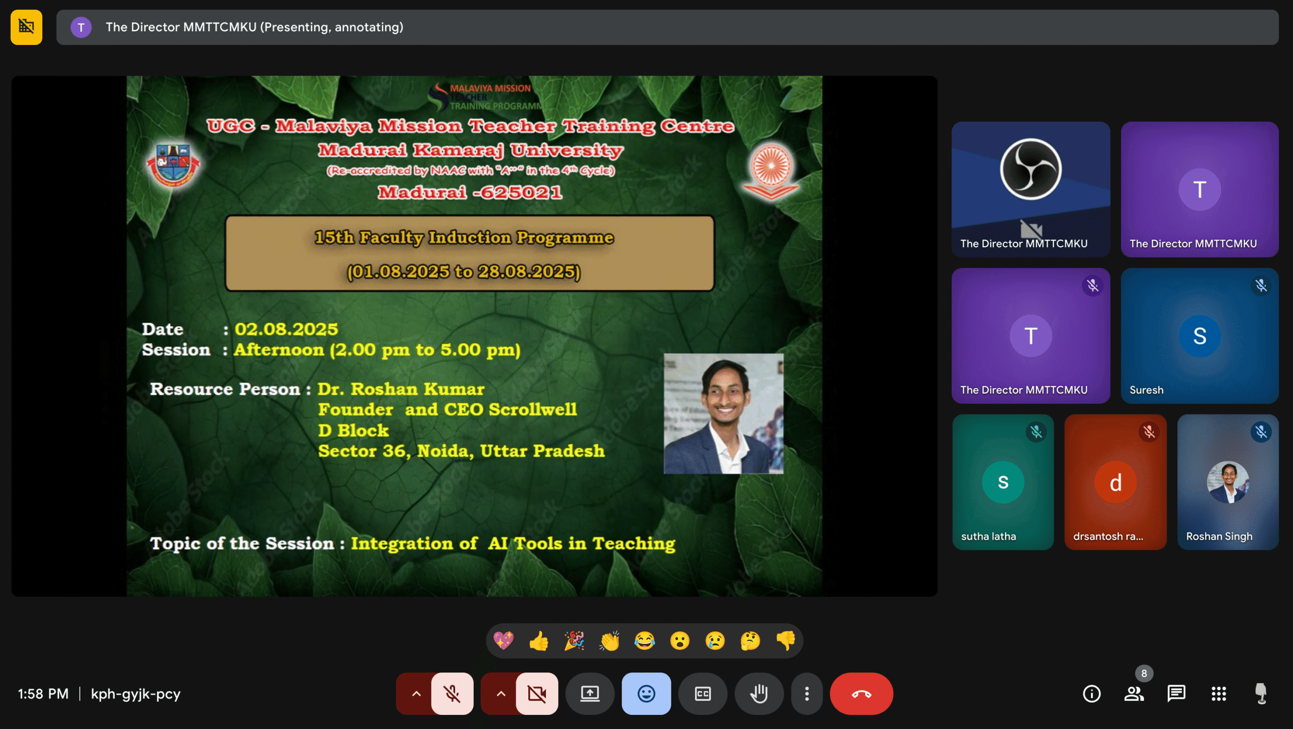Expand video settings with camera chevron
The height and width of the screenshot is (729, 1293).
point(500,694)
